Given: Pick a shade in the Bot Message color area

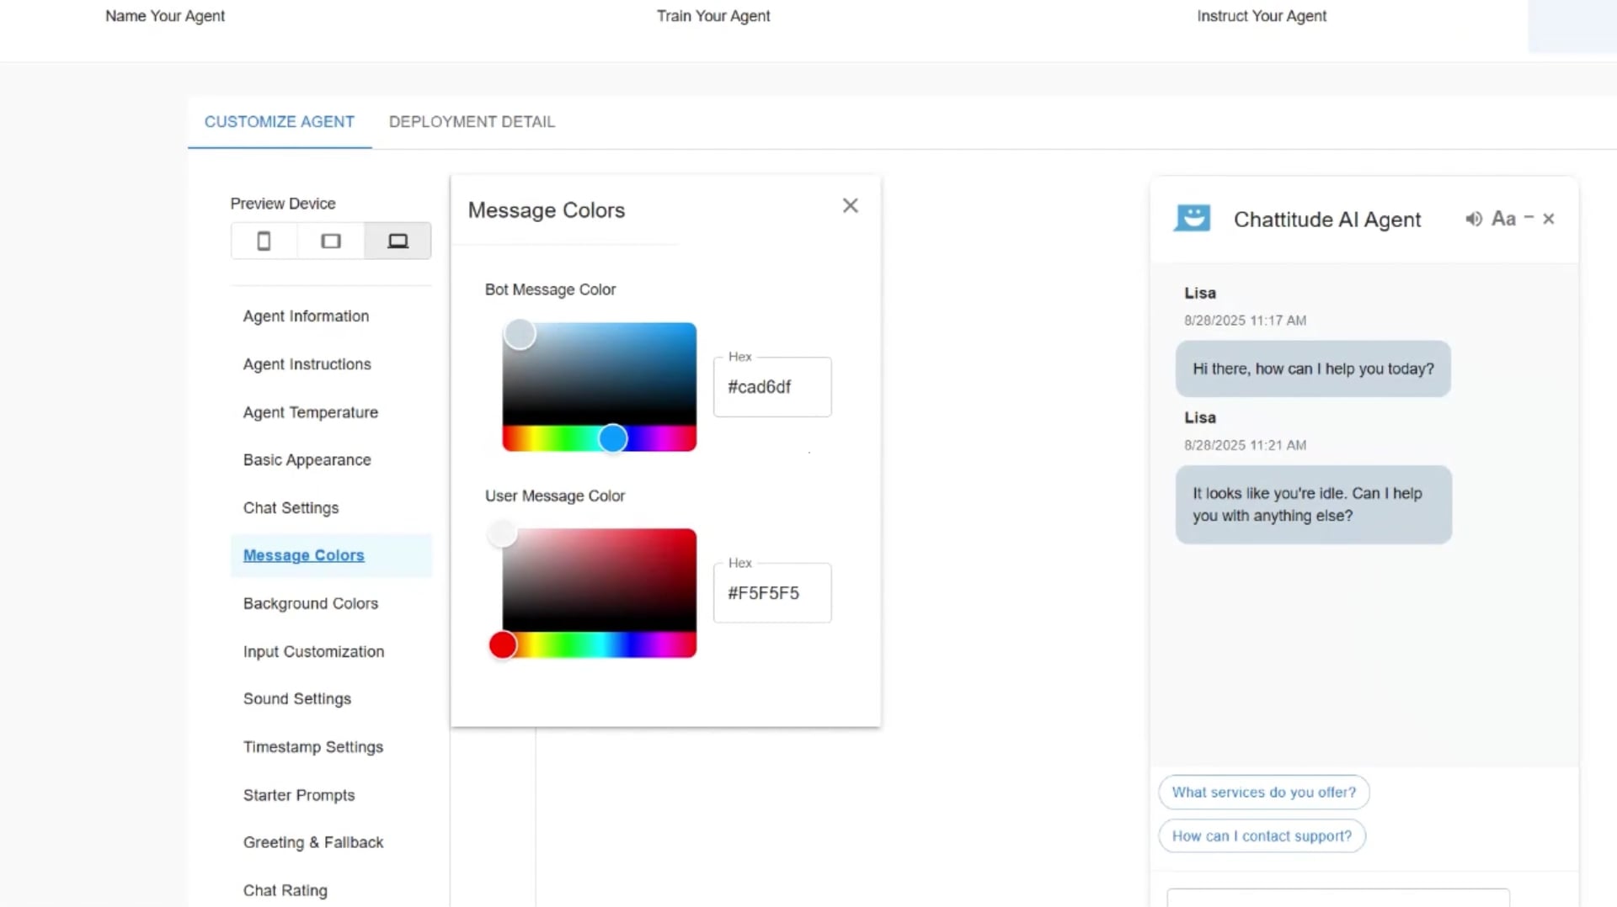Looking at the screenshot, I should click(600, 374).
